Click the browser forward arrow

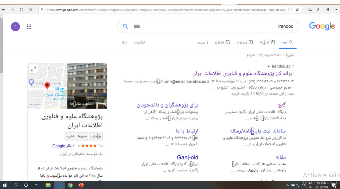(13, 10)
